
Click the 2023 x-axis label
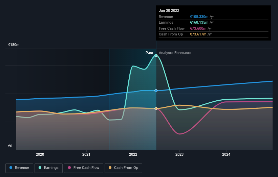tap(179, 154)
